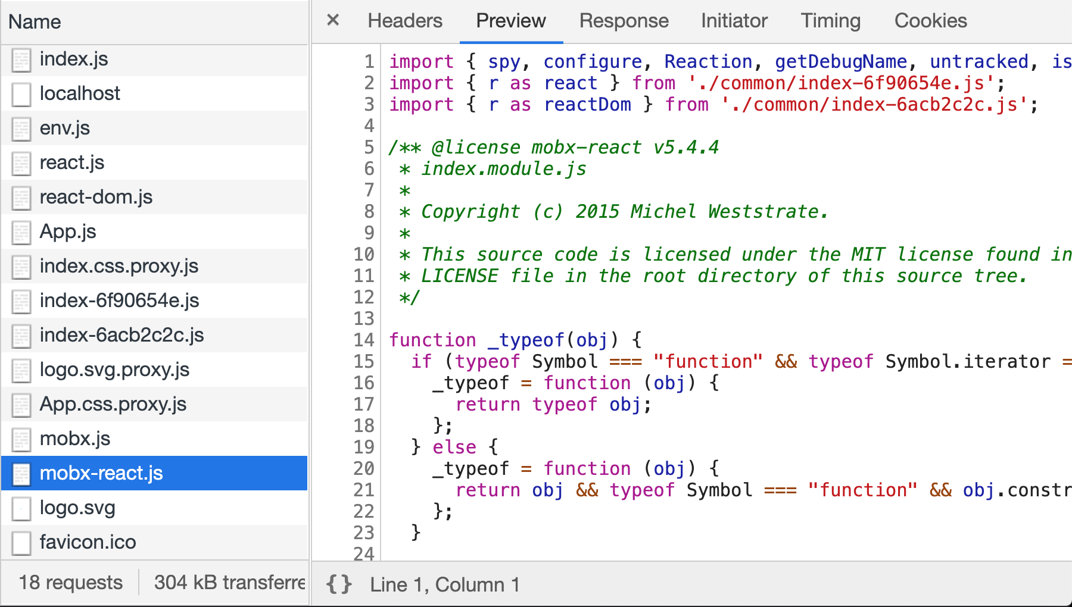Image resolution: width=1072 pixels, height=607 pixels.
Task: Click the '@license mobx-react v5.4.4' comment
Action: pyautogui.click(x=575, y=147)
